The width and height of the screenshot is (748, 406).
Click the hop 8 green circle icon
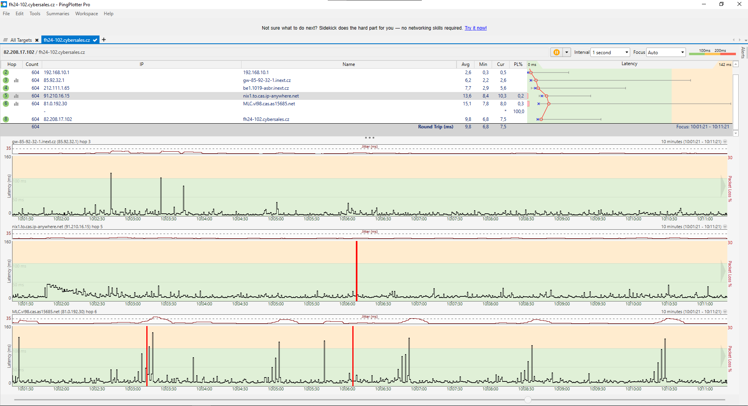6,119
